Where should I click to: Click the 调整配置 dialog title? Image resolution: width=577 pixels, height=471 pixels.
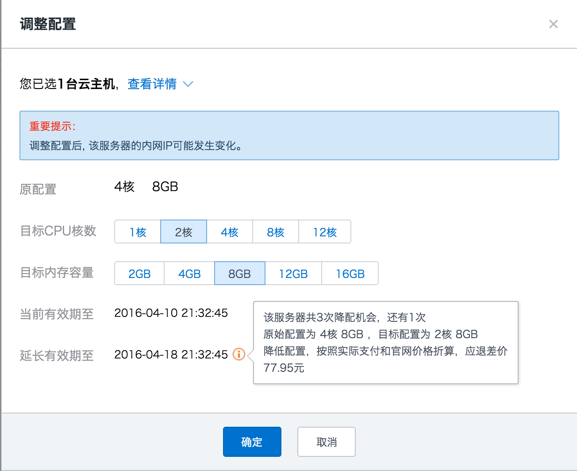click(48, 24)
